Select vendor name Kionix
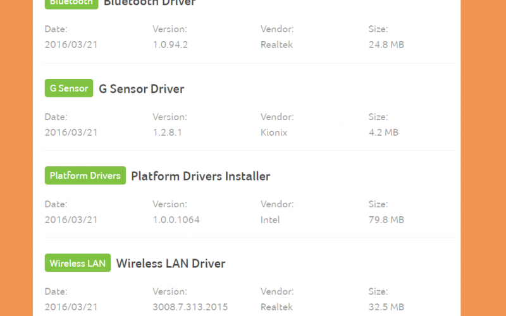Image resolution: width=506 pixels, height=316 pixels. click(274, 133)
